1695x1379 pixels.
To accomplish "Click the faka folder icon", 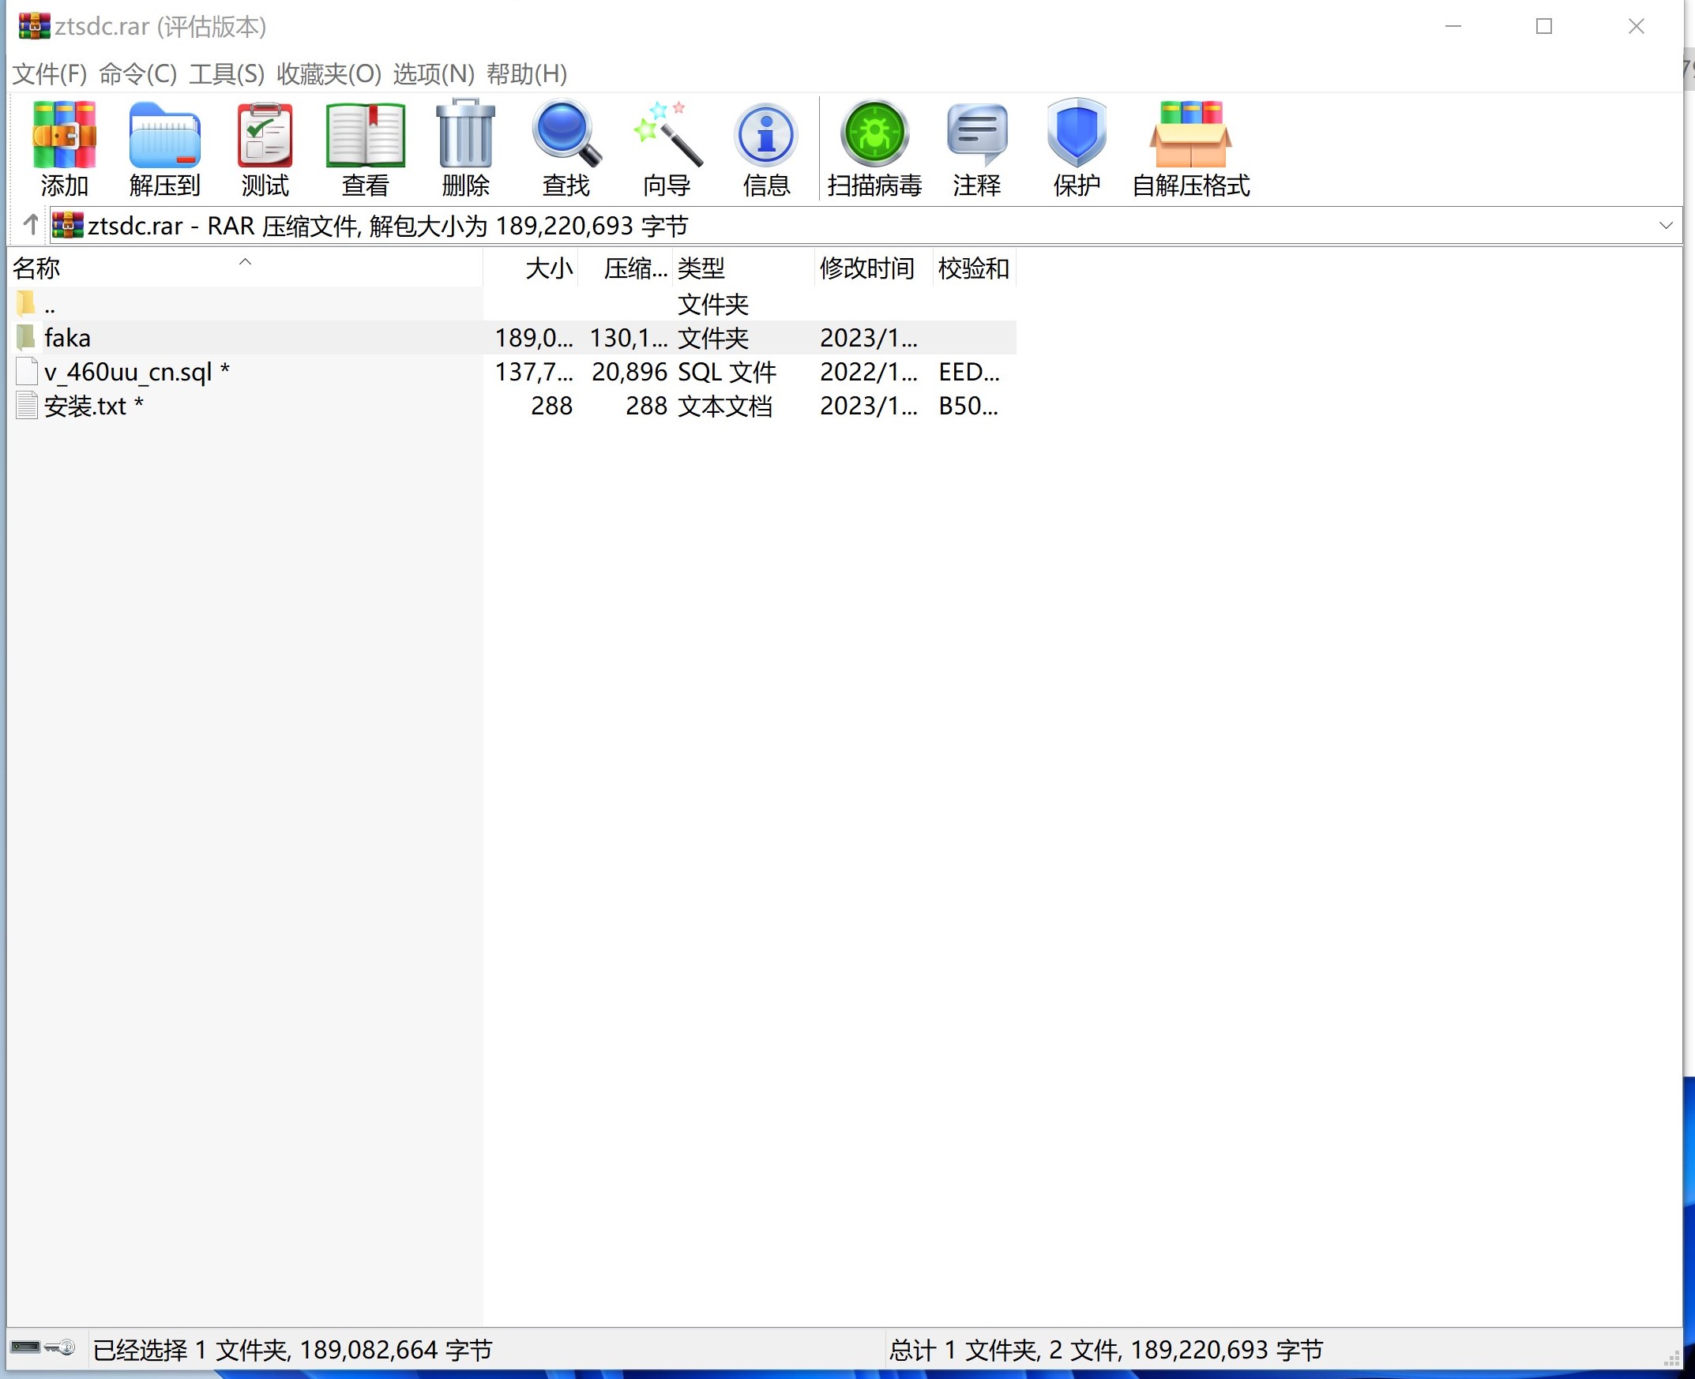I will pyautogui.click(x=26, y=338).
